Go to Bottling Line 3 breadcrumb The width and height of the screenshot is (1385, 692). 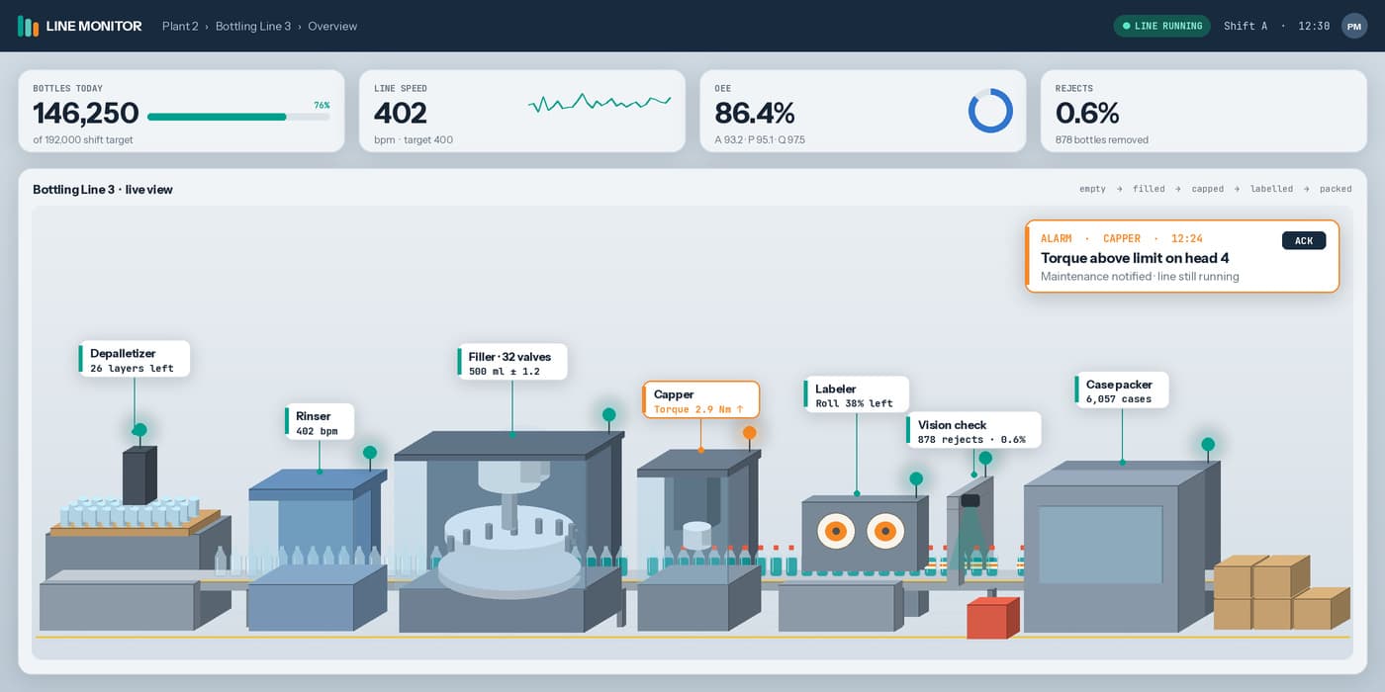click(253, 26)
